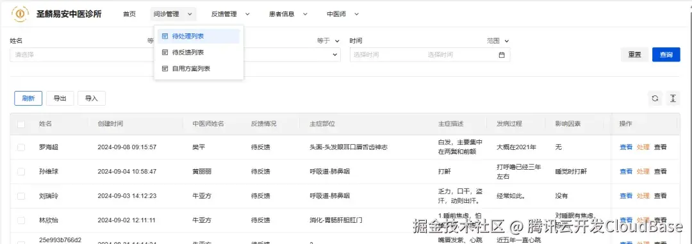The width and height of the screenshot is (692, 244).
Task: Open the 问诊管理 navigation menu
Action: 174,14
